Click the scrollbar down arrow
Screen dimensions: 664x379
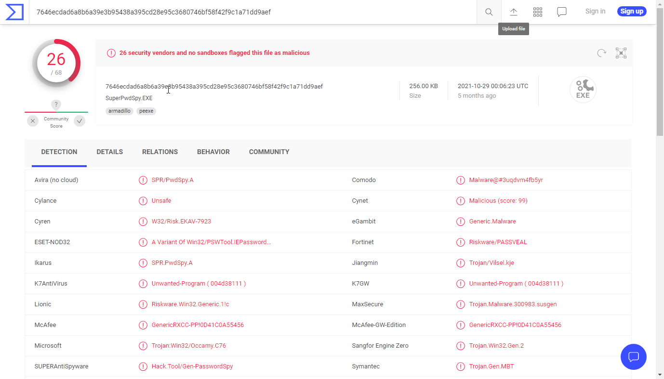[660, 375]
